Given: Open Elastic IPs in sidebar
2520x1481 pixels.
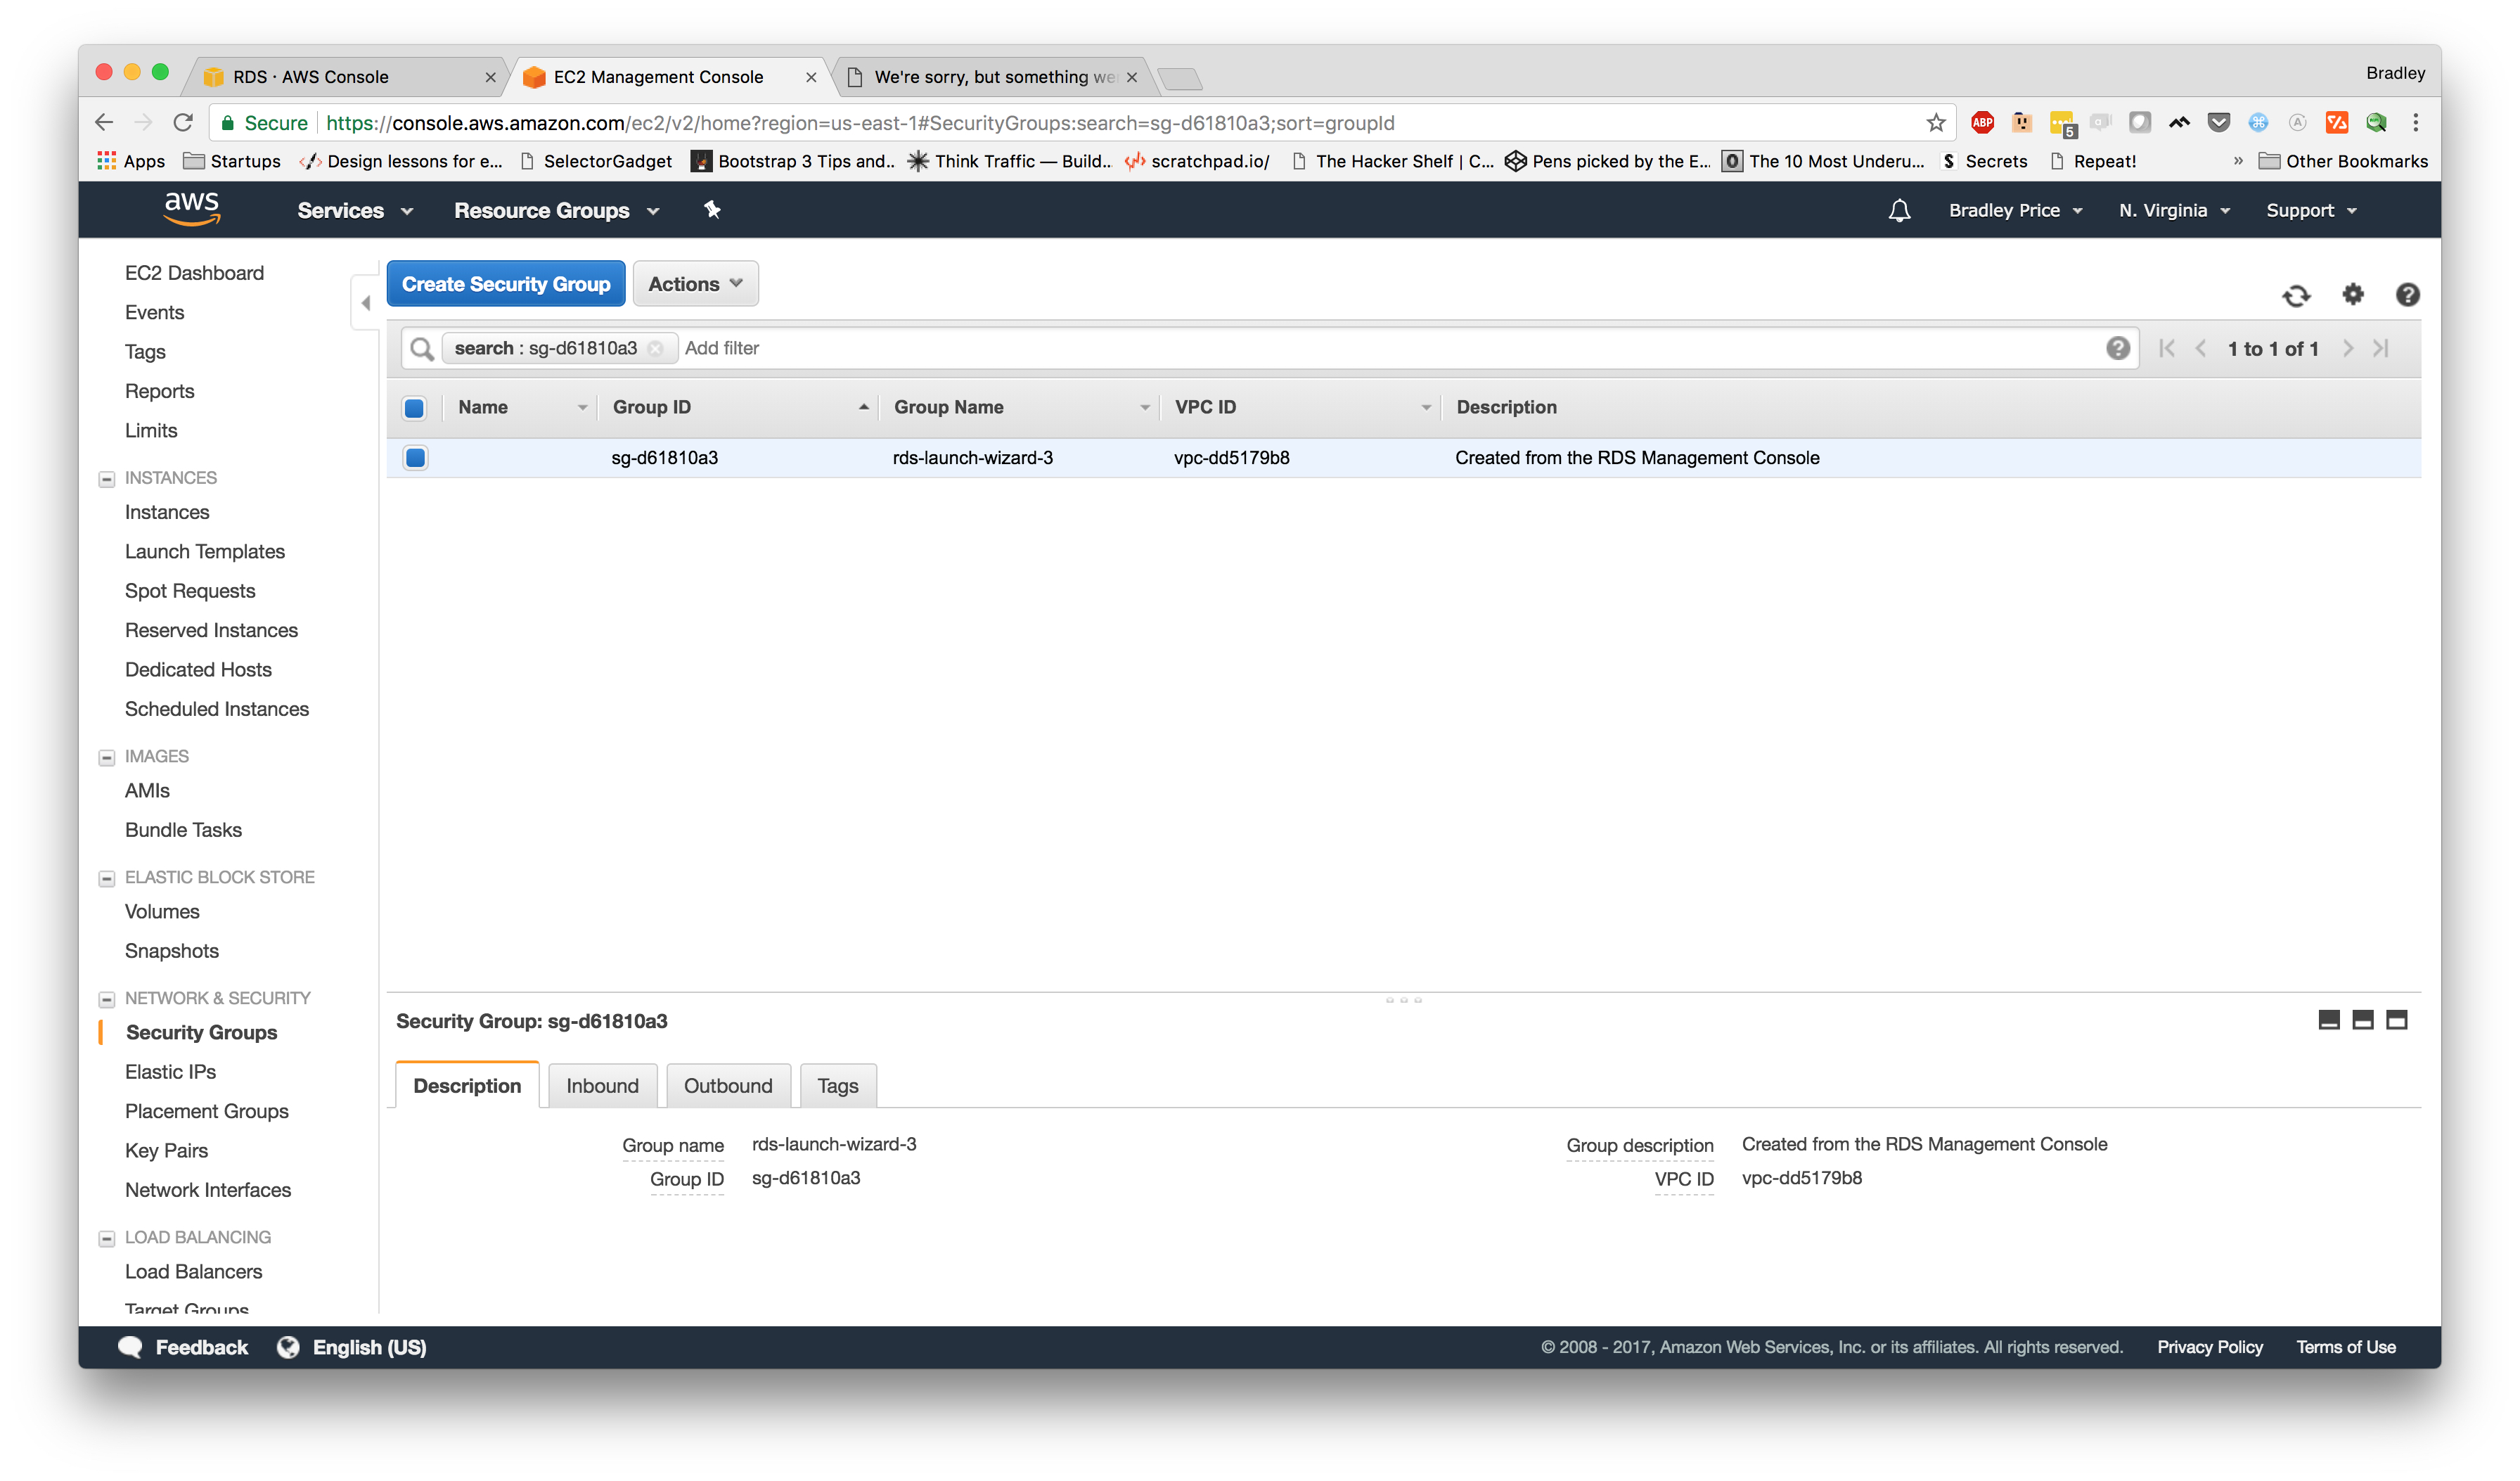Looking at the screenshot, I should tap(170, 1072).
